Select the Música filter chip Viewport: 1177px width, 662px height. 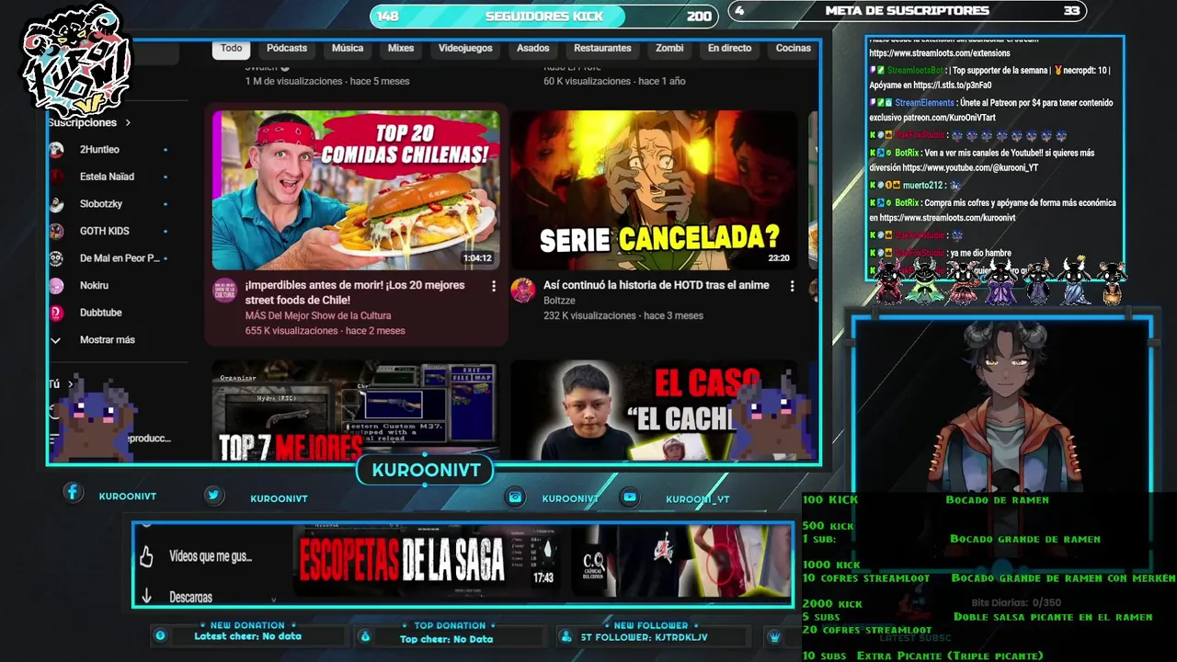(348, 48)
